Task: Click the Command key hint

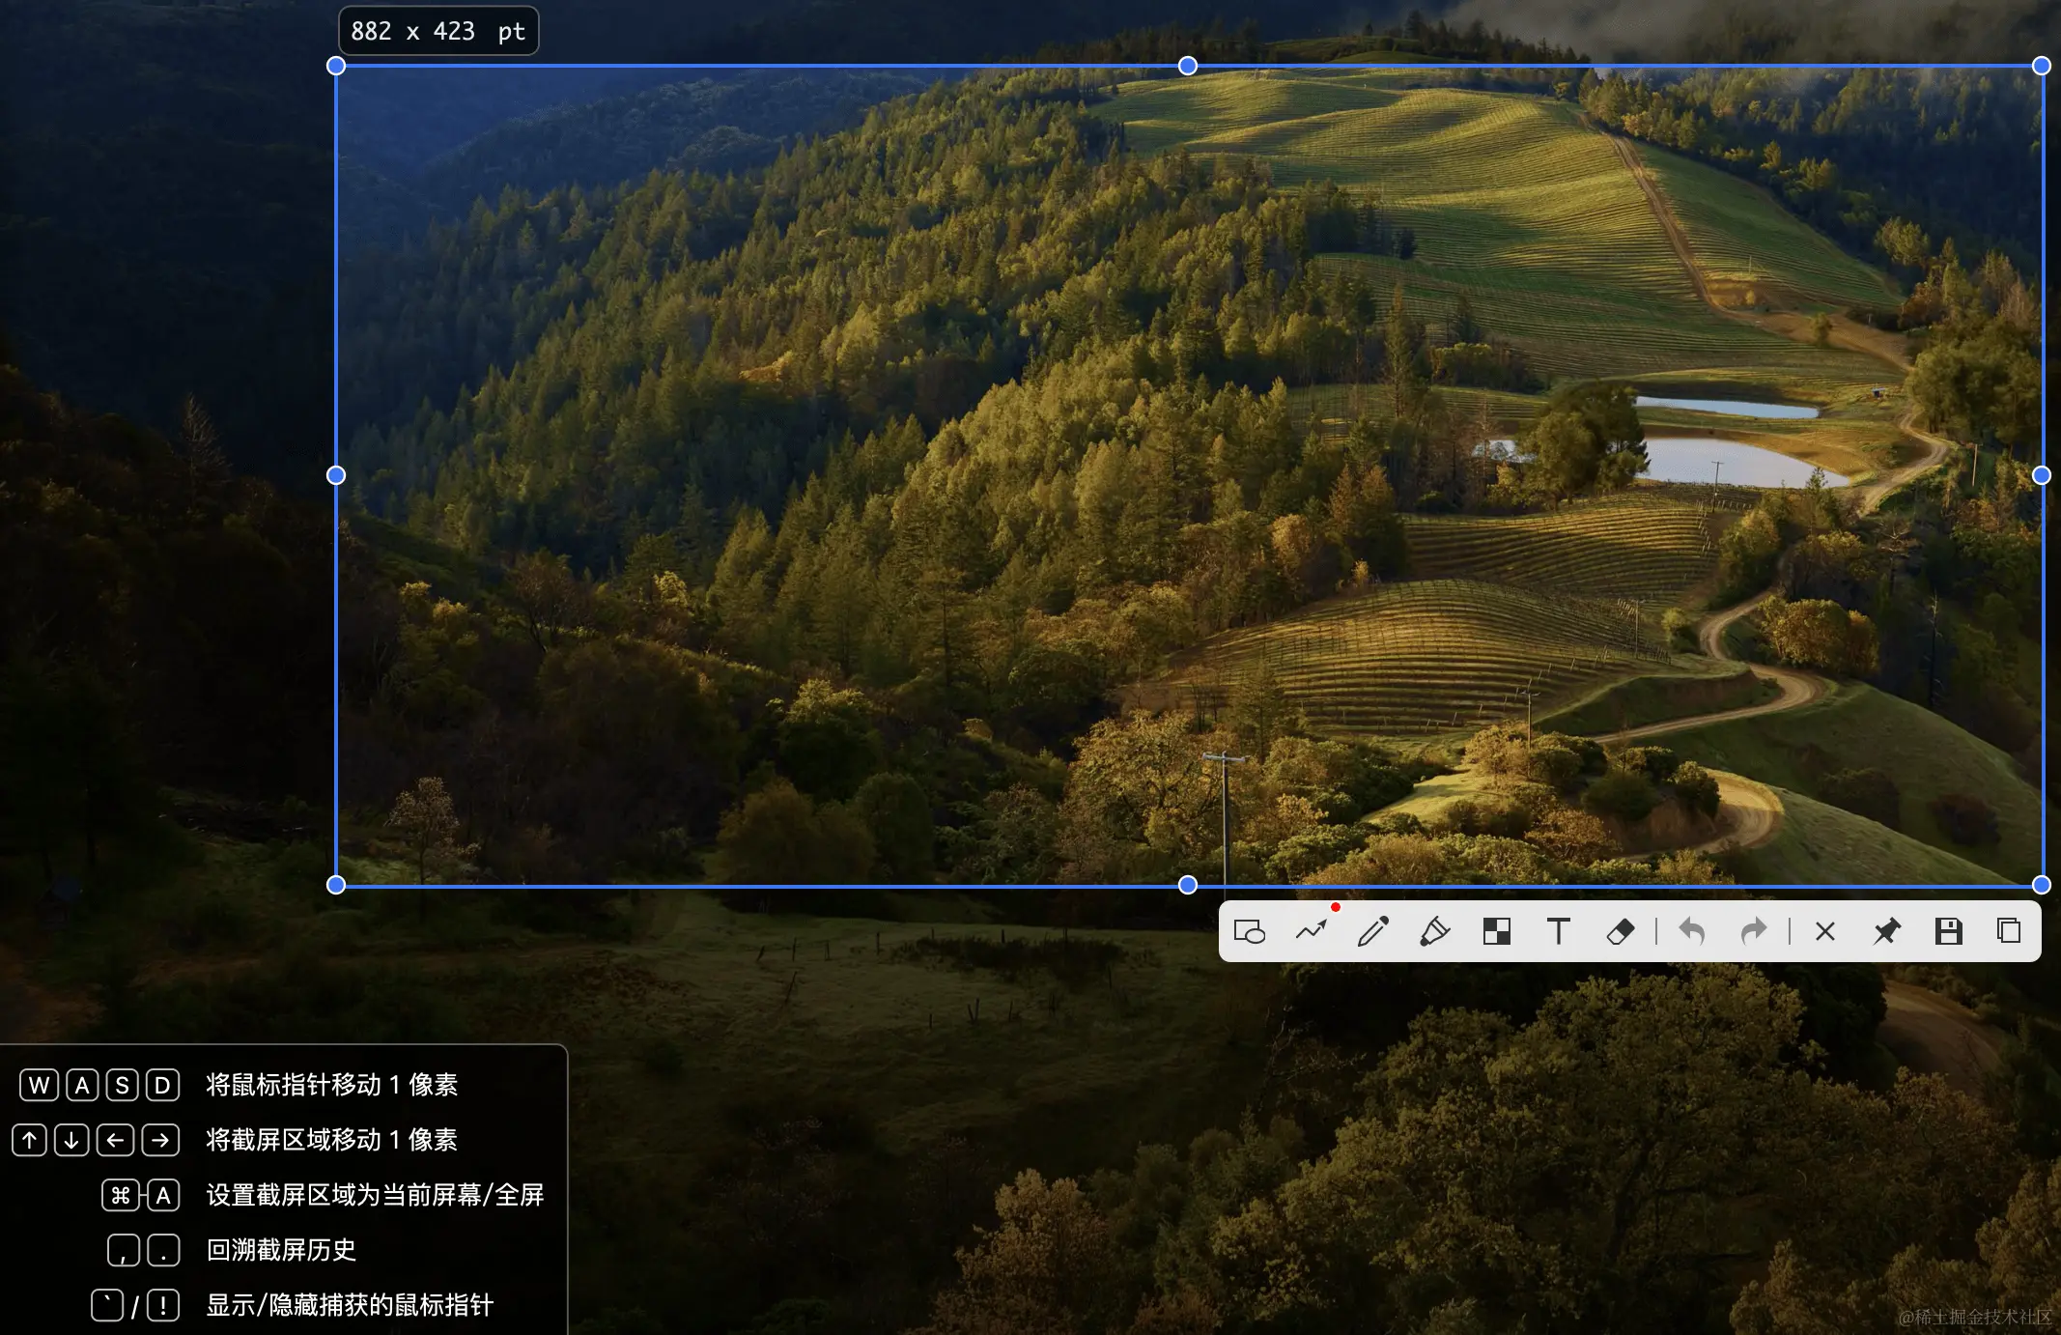Action: pos(120,1195)
